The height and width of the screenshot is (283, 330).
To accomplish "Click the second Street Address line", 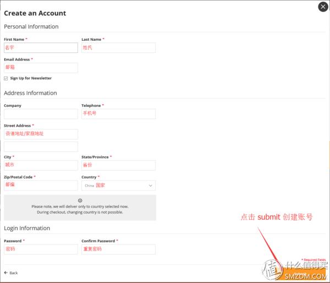I will point(41,146).
